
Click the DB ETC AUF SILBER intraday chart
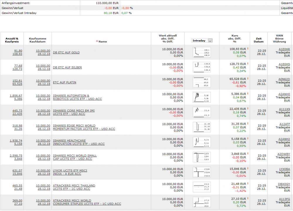(202, 67)
